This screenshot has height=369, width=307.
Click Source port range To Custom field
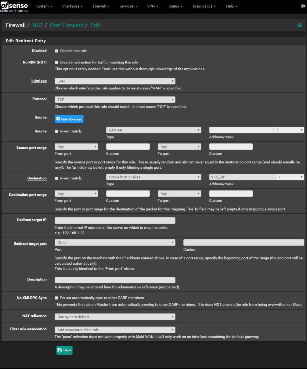click(231, 147)
